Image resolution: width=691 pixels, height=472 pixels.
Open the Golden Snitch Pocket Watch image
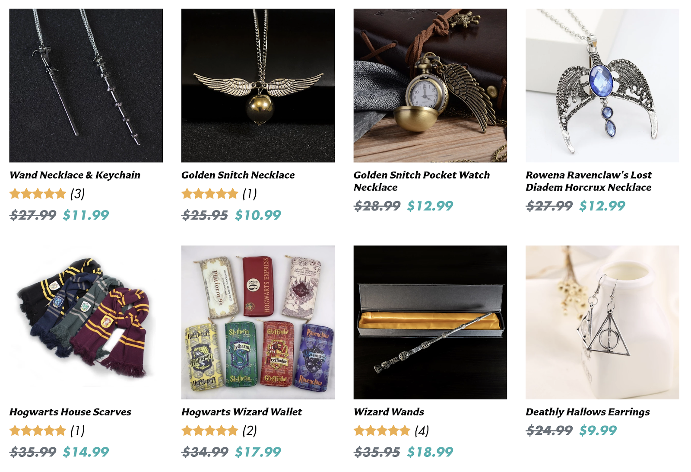(430, 86)
